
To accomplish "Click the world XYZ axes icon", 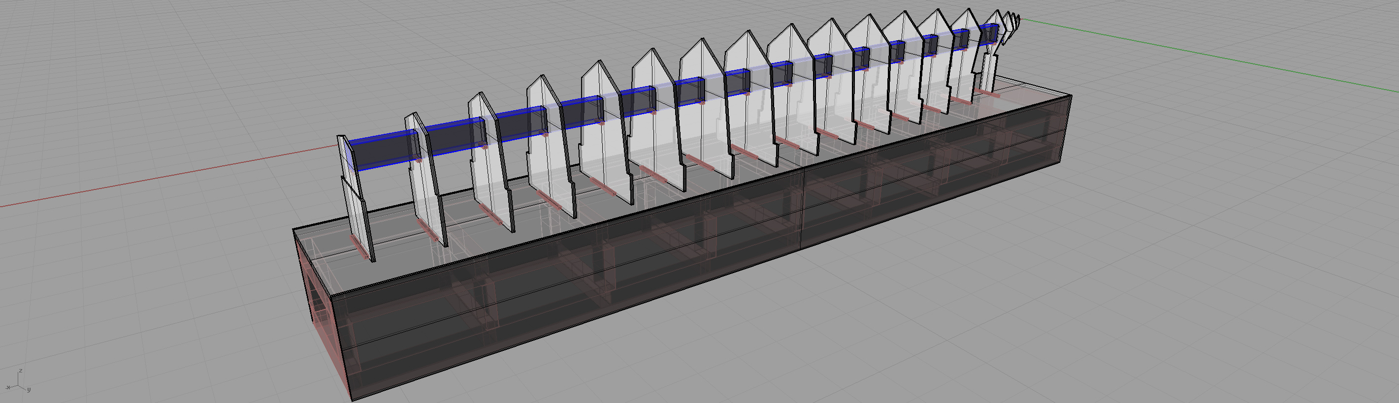I will pos(18,382).
